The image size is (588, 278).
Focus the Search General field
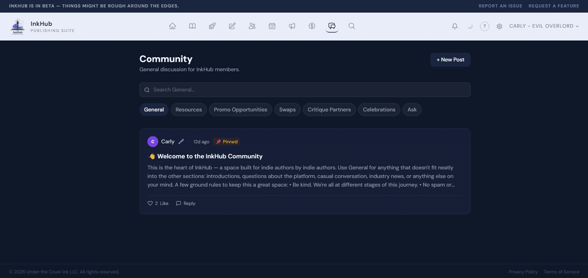tap(305, 90)
